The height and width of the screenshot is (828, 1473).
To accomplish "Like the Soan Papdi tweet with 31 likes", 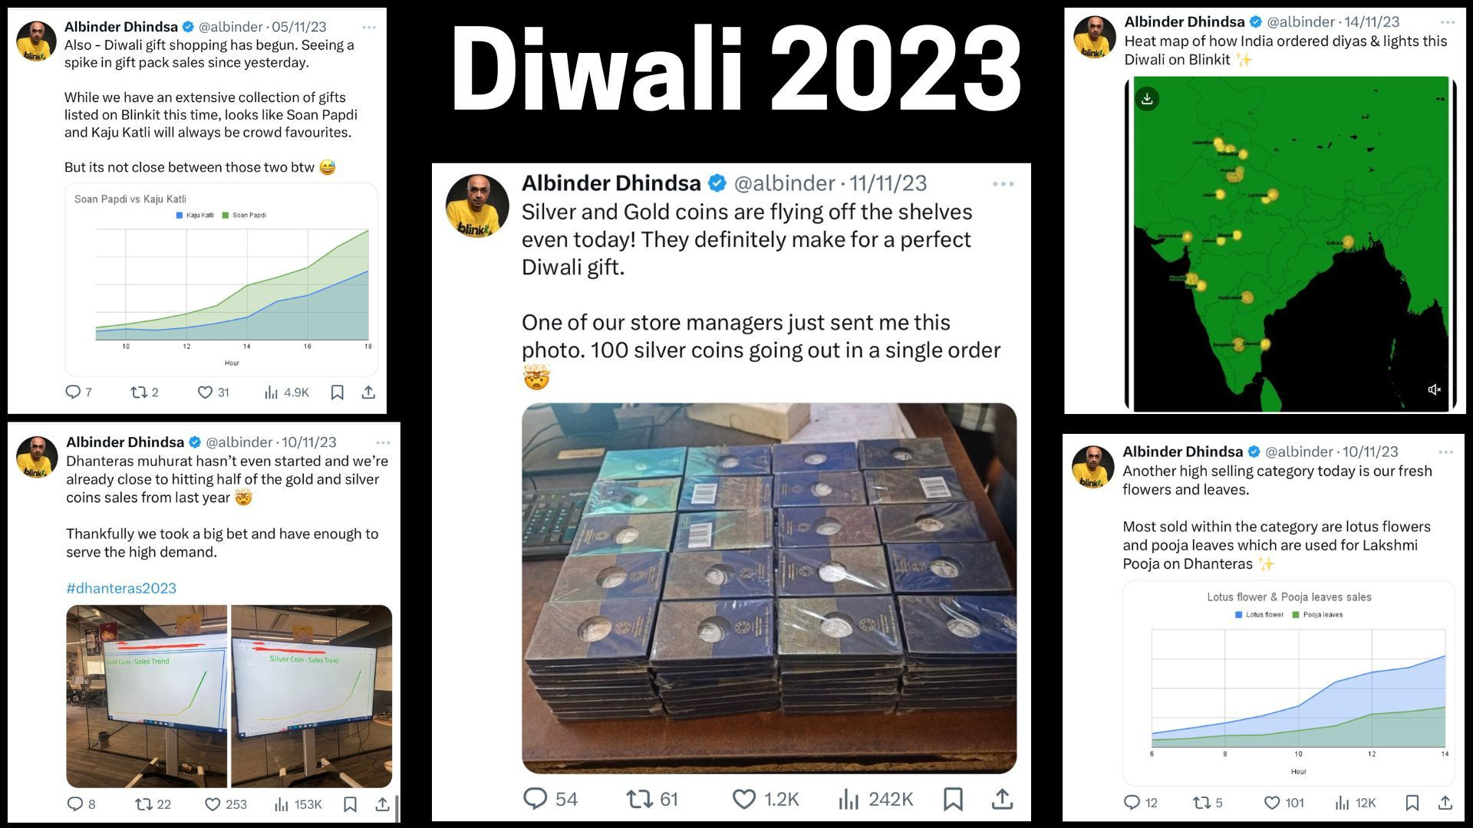I will pyautogui.click(x=213, y=393).
